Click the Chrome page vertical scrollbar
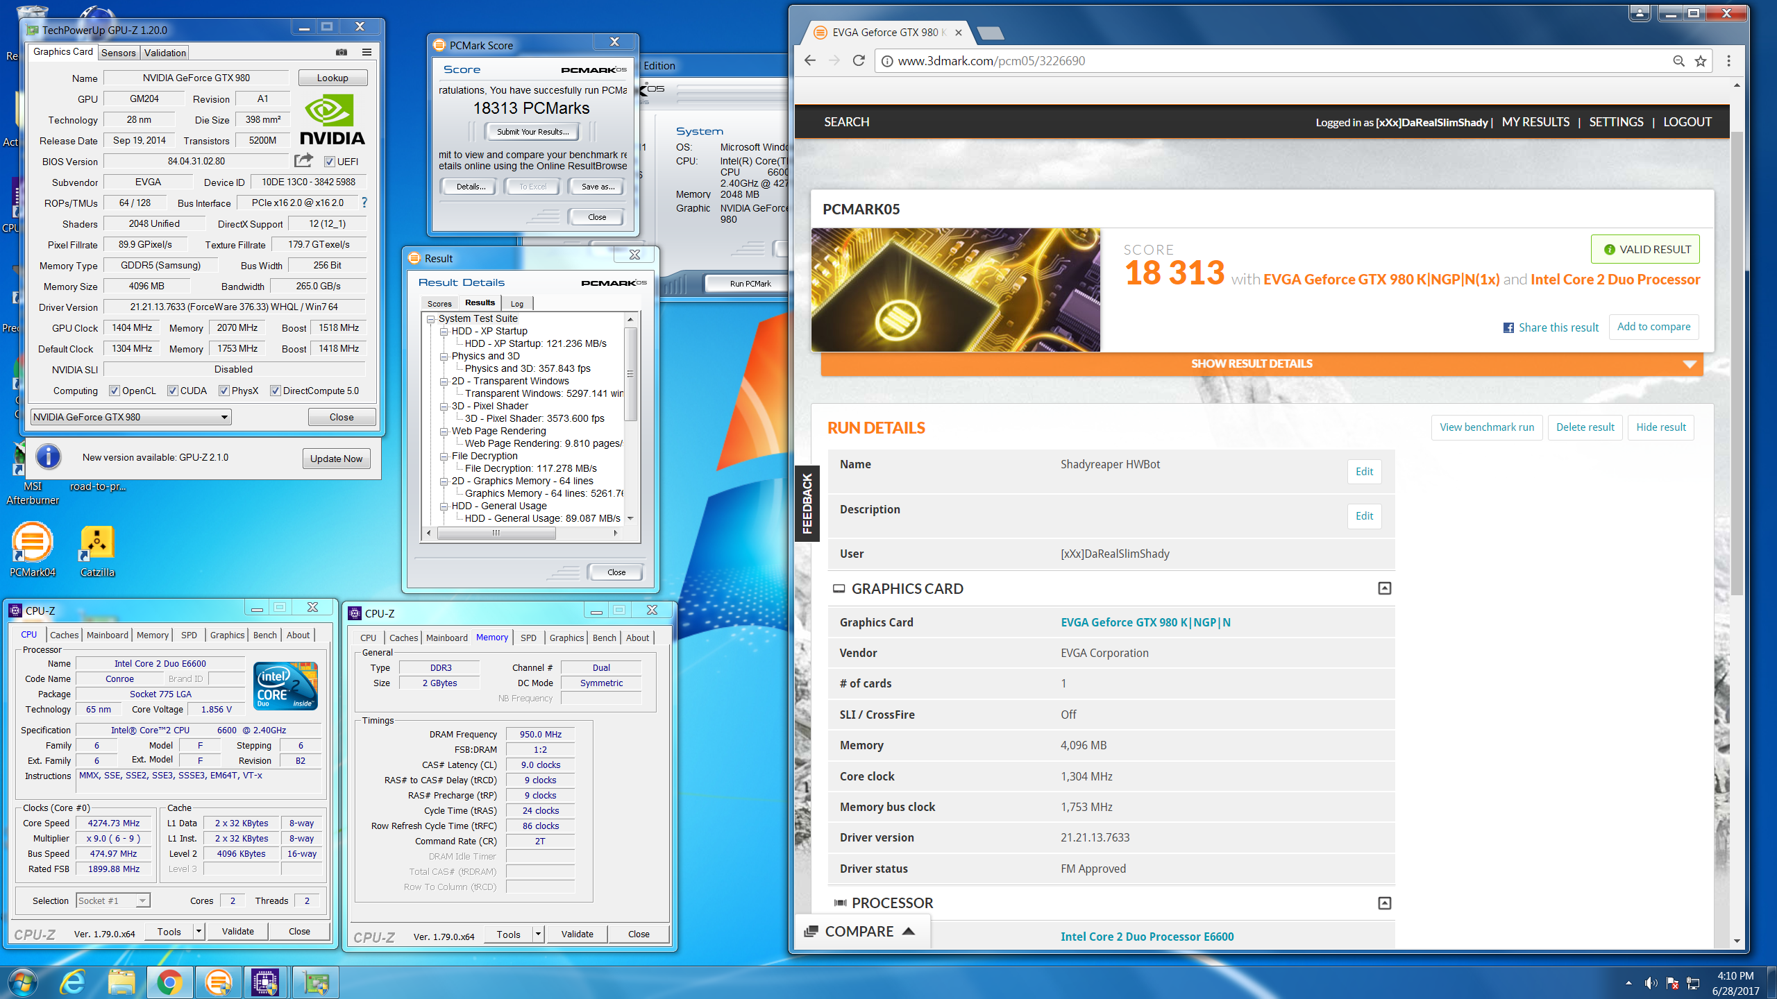 (1737, 363)
